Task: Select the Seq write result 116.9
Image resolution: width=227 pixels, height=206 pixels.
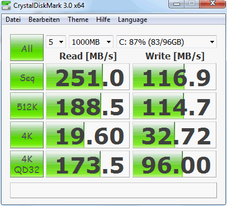Action: pos(174,77)
